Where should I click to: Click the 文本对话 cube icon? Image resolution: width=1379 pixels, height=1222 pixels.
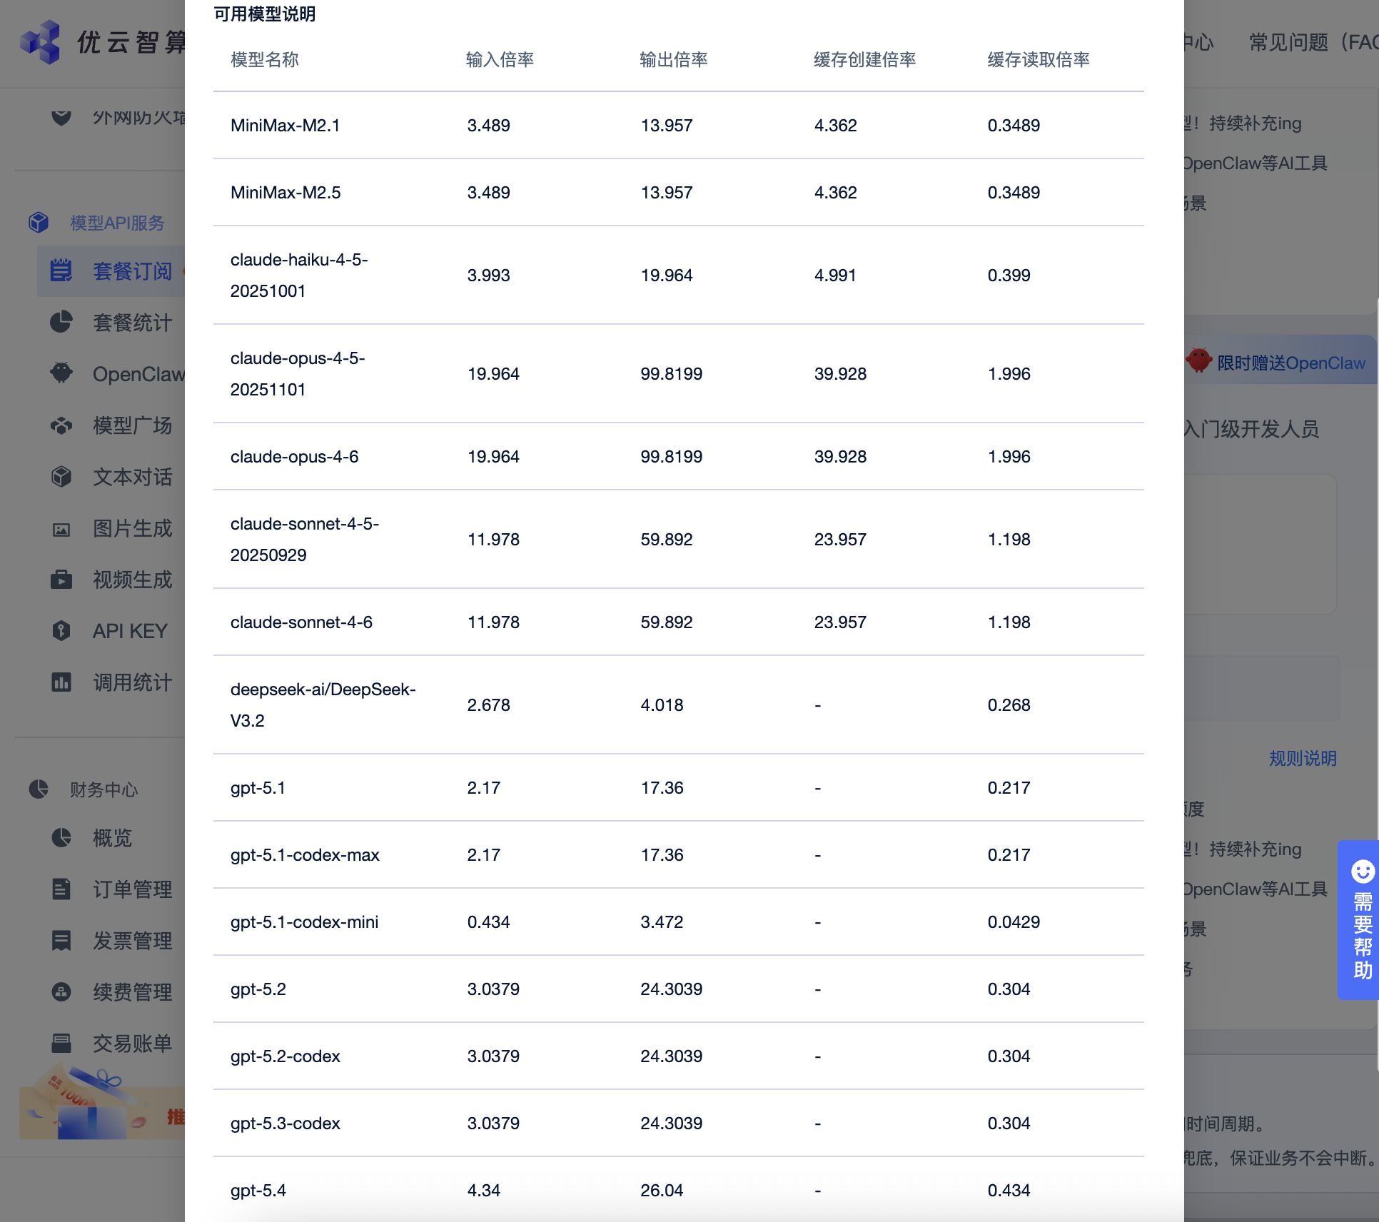[x=61, y=476]
